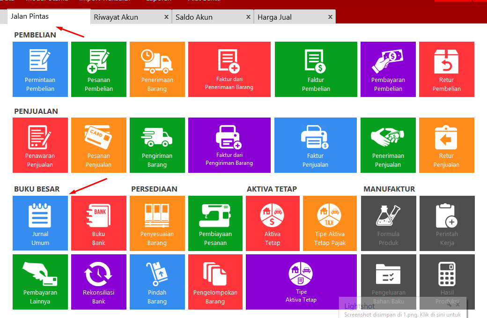Viewport: 487px width, 318px height.
Task: Open the Permintaan Pembelian tile
Action: point(40,69)
